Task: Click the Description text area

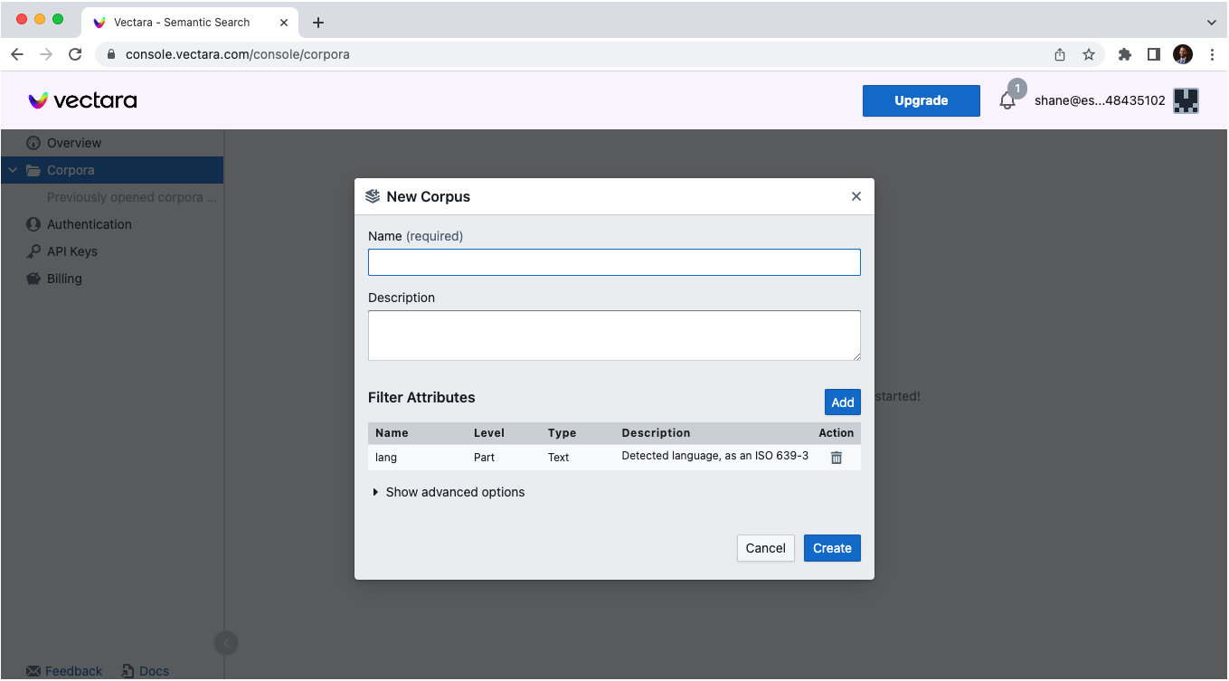Action: [x=614, y=336]
